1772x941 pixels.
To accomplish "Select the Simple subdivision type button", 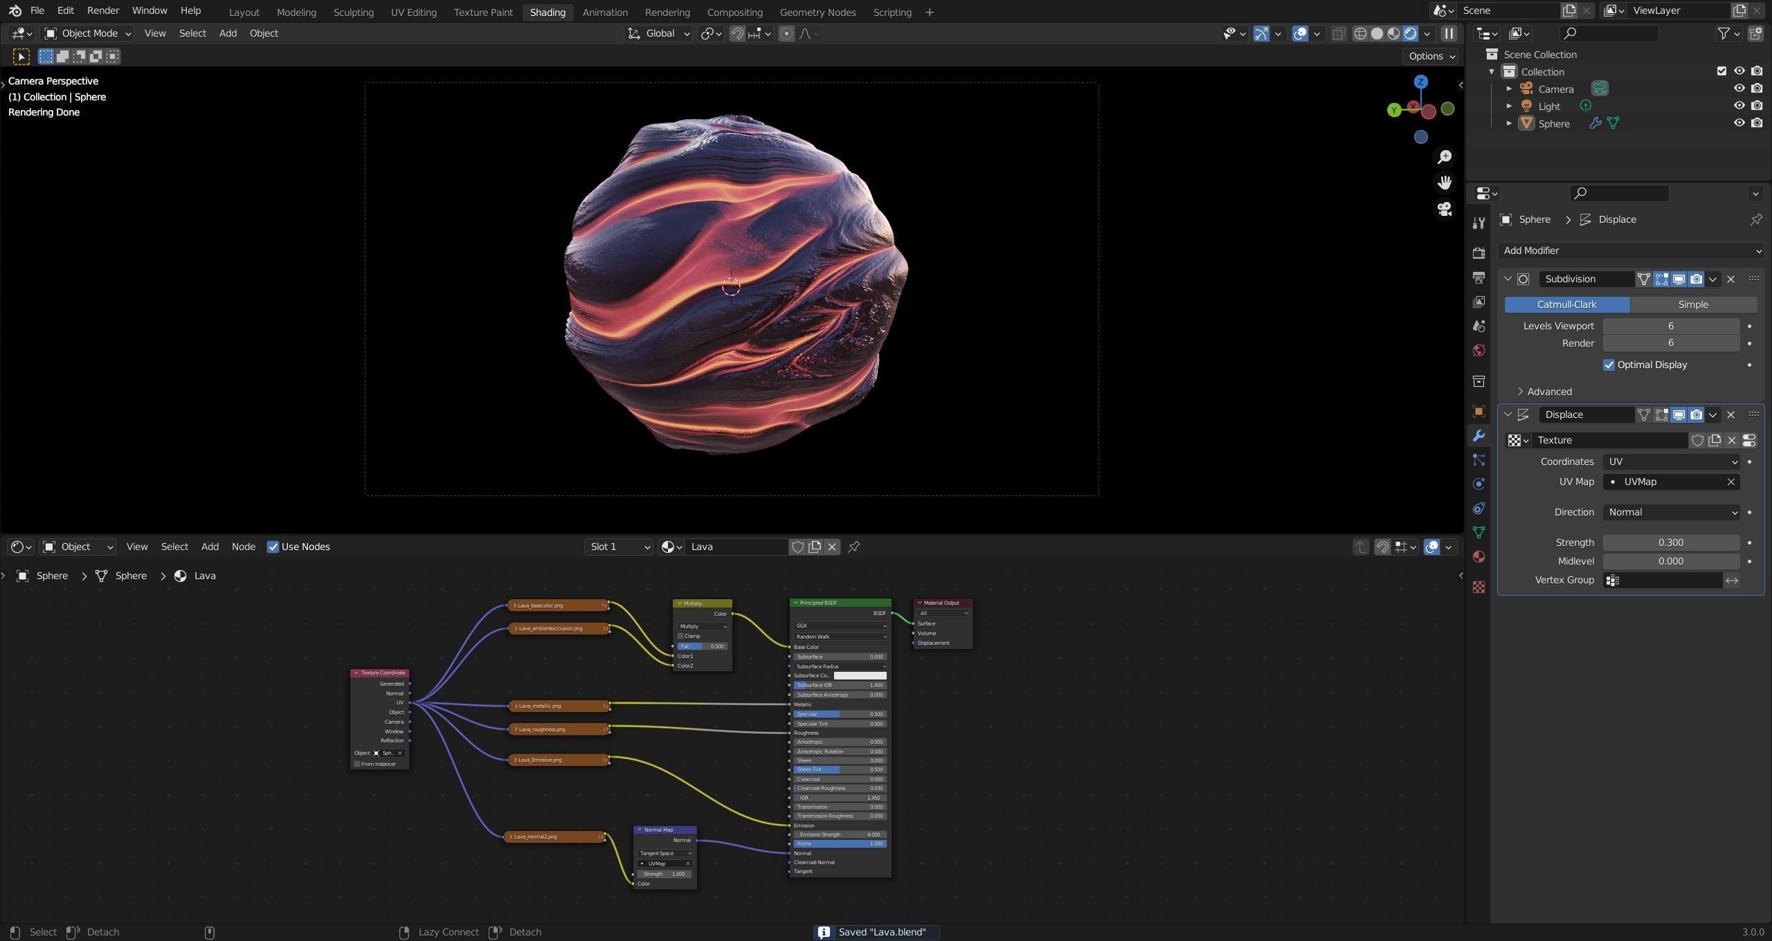I will point(1692,304).
